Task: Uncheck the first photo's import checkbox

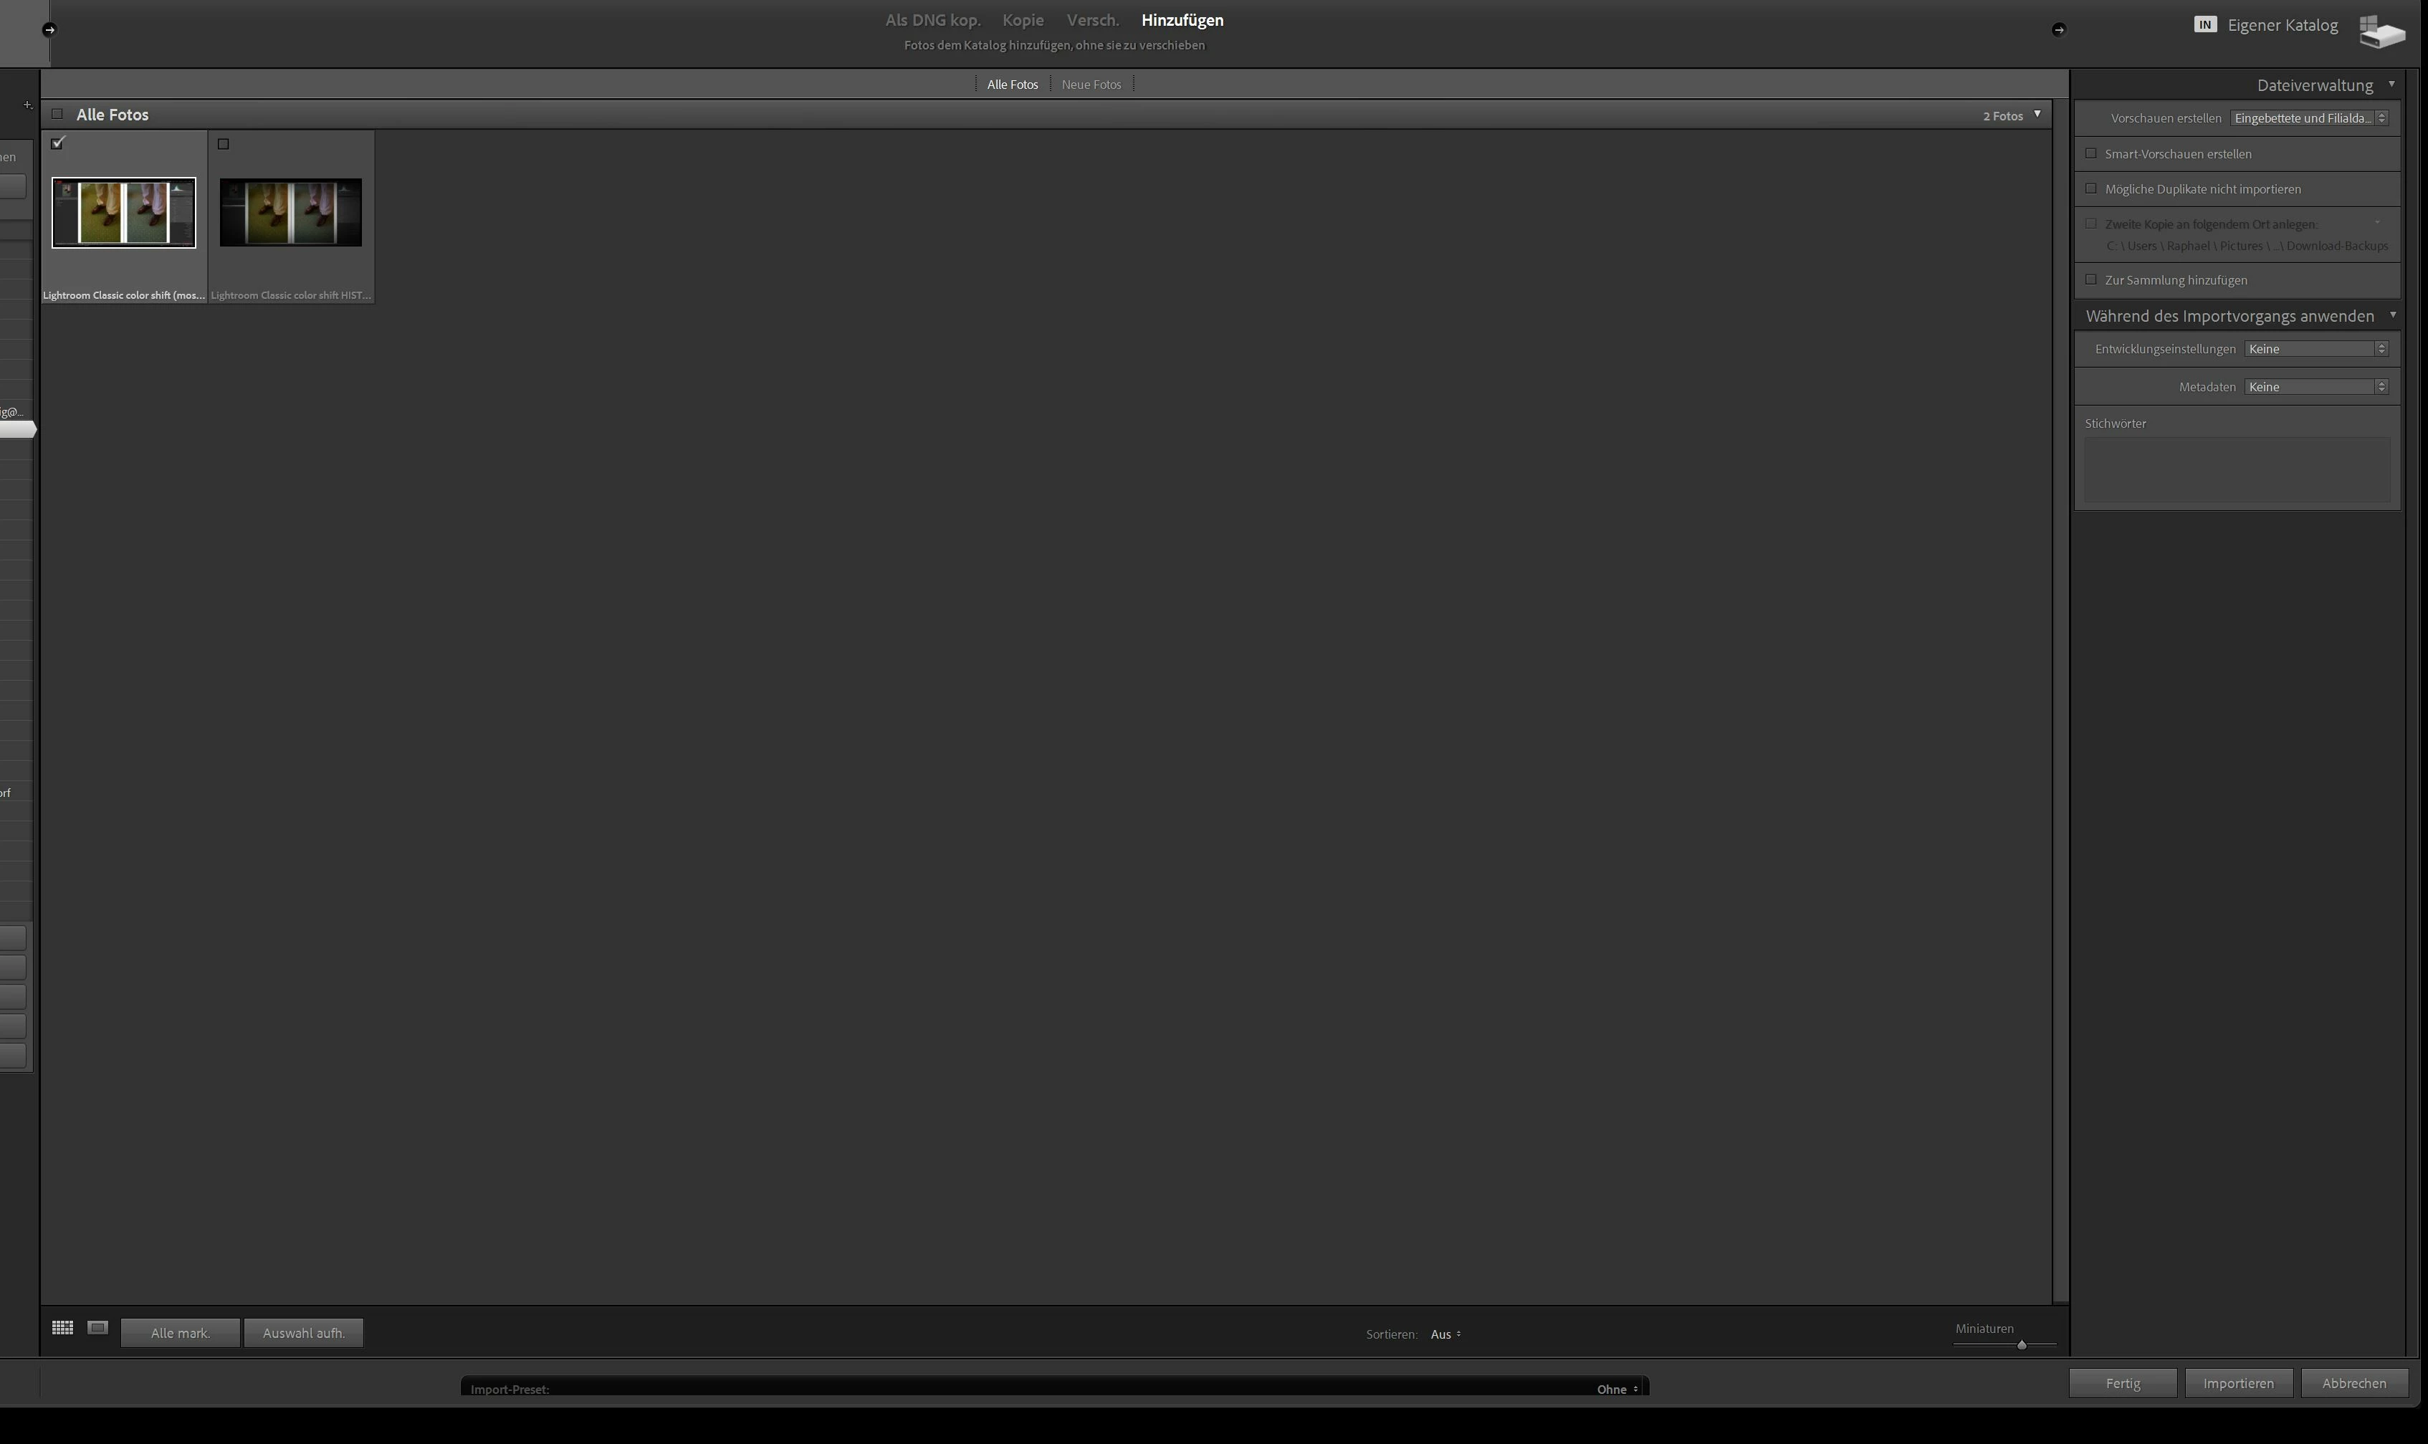Action: tap(57, 143)
